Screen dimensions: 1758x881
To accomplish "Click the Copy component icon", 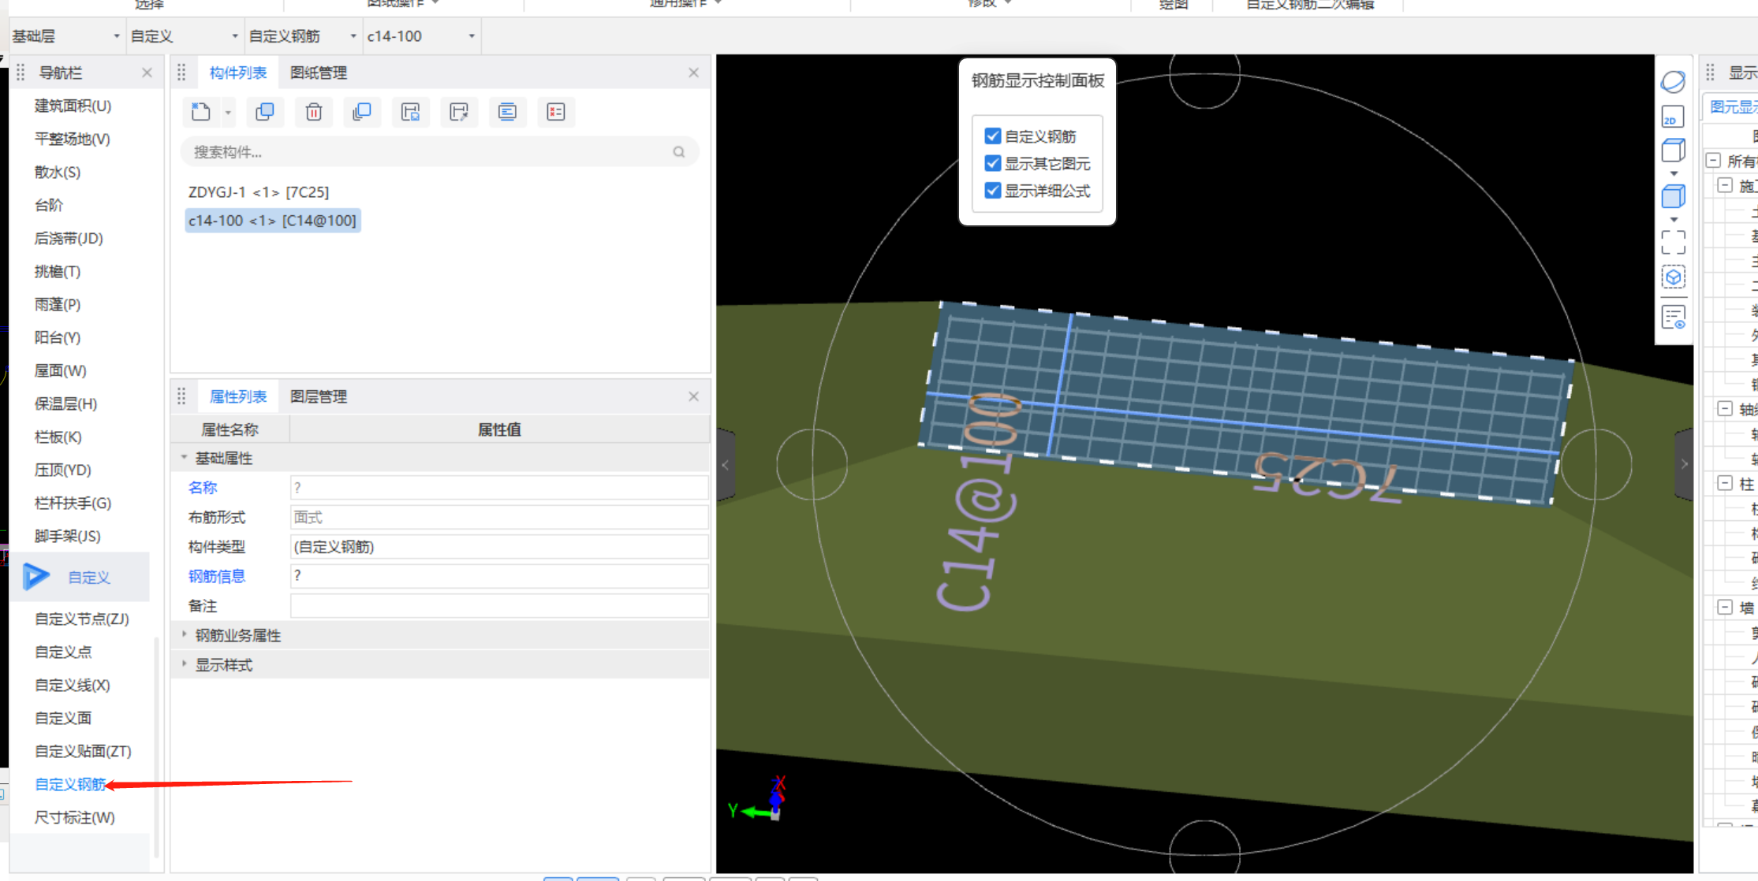I will coord(265,112).
